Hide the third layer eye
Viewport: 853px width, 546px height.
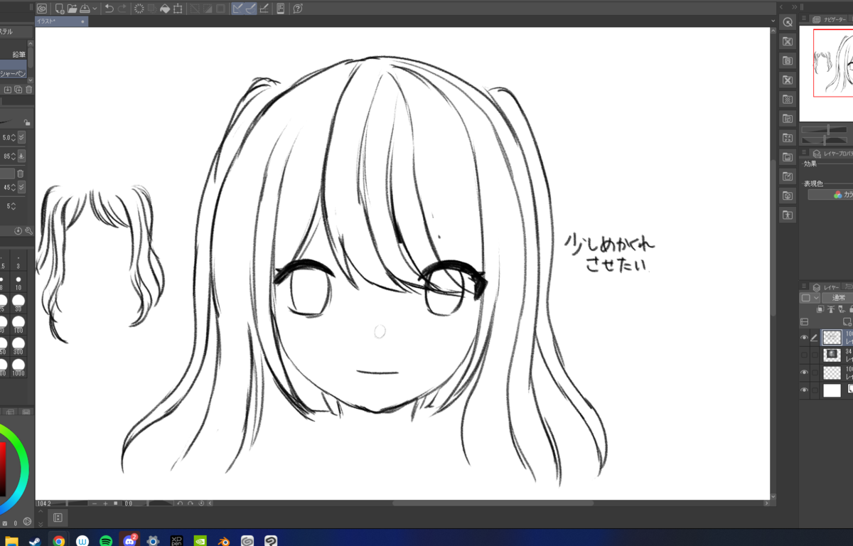(x=805, y=373)
